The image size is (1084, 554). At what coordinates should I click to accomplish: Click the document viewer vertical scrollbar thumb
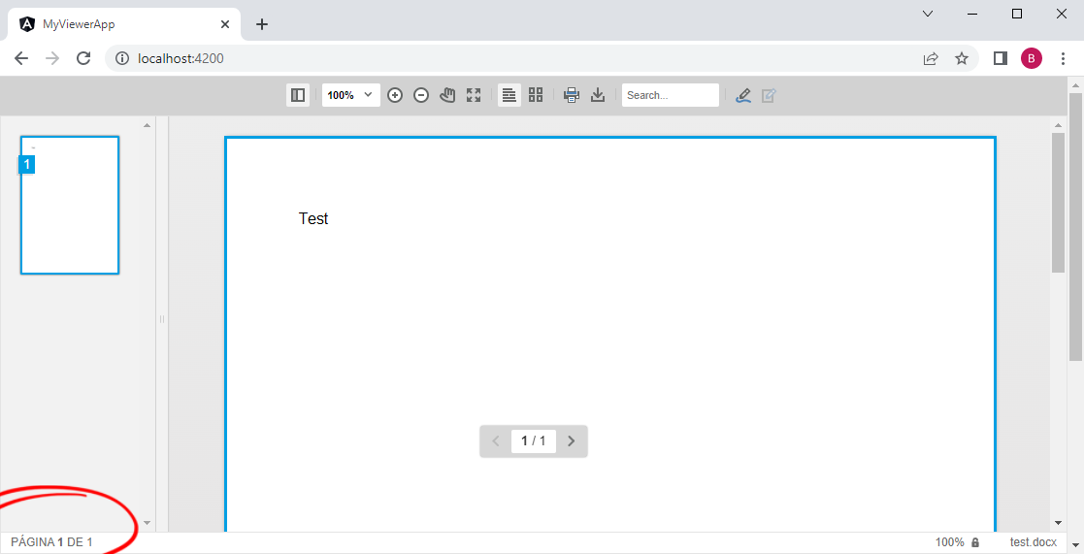1059,203
